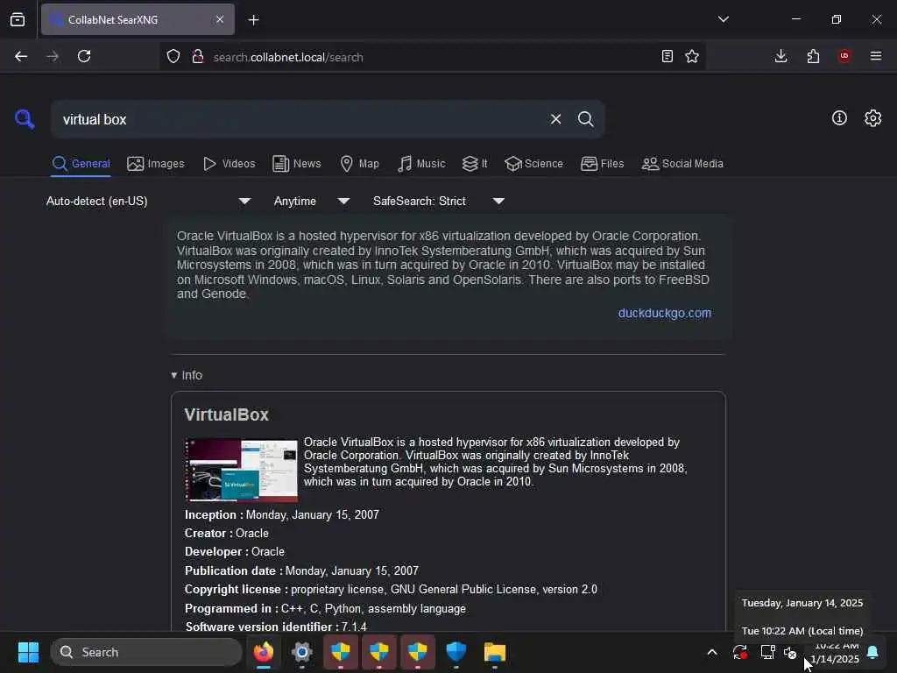897x673 pixels.
Task: Select the General category tab
Action: point(81,164)
